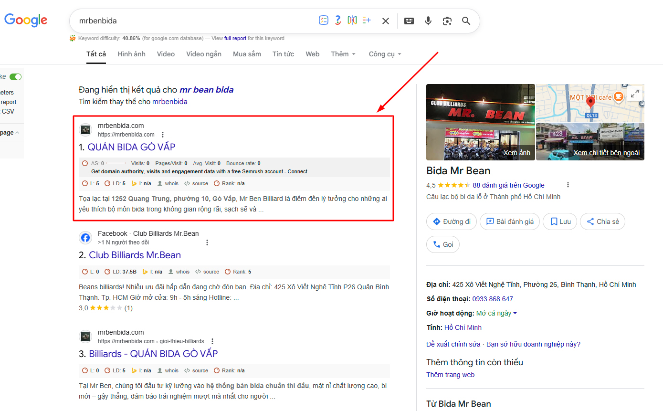The height and width of the screenshot is (411, 663).
Task: Switch to the Web tab
Action: coord(313,54)
